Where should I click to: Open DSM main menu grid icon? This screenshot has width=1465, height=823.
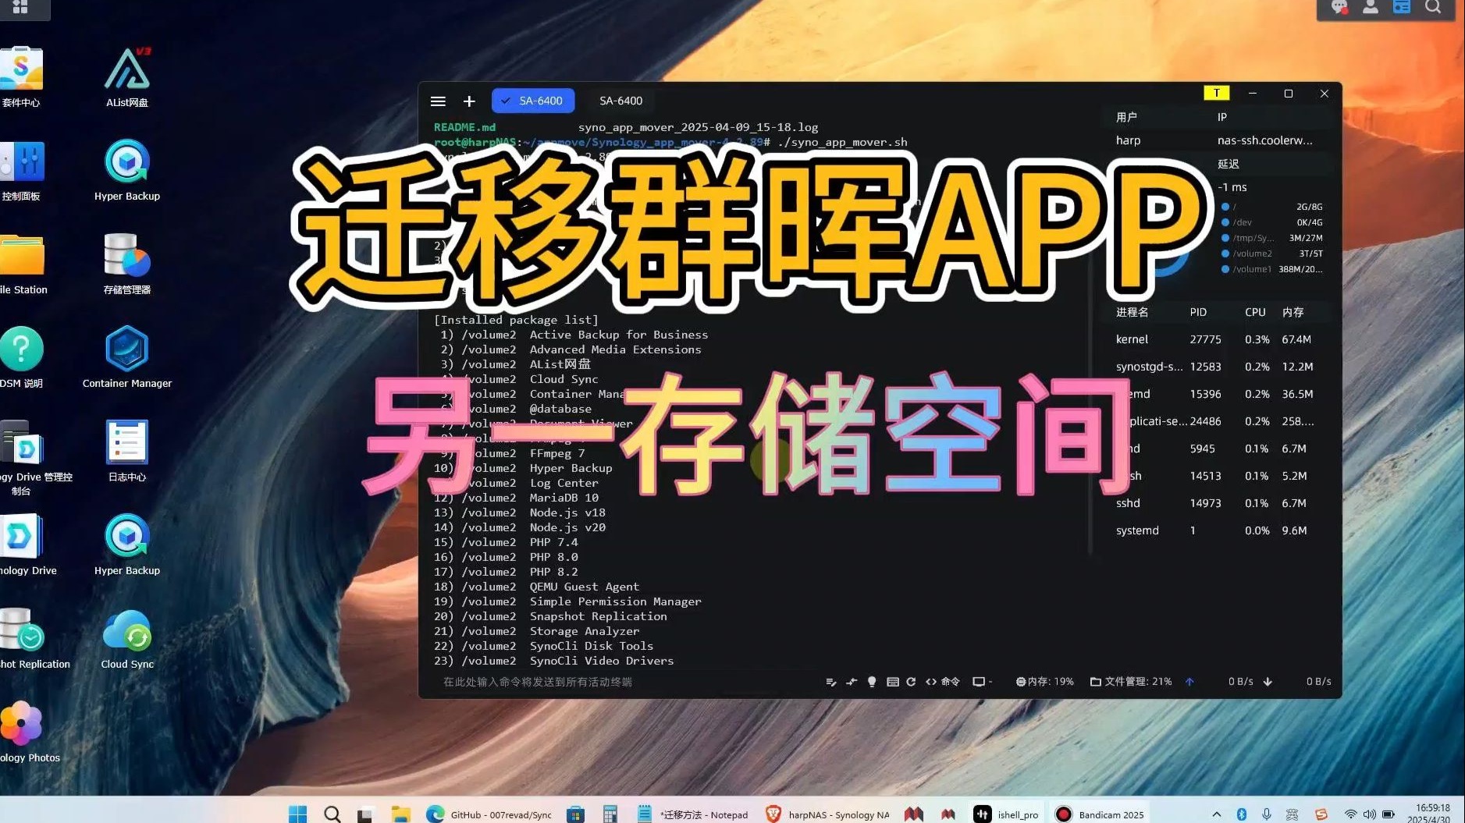pyautogui.click(x=21, y=7)
